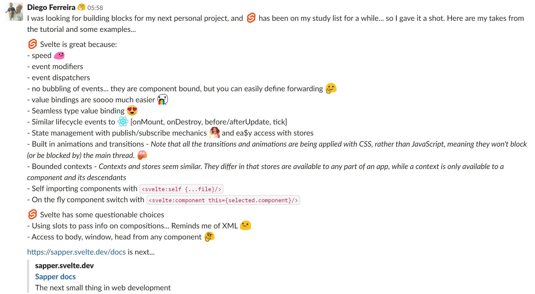
Task: Click the status emoji beside Diego Ferreira
Action: point(81,7)
